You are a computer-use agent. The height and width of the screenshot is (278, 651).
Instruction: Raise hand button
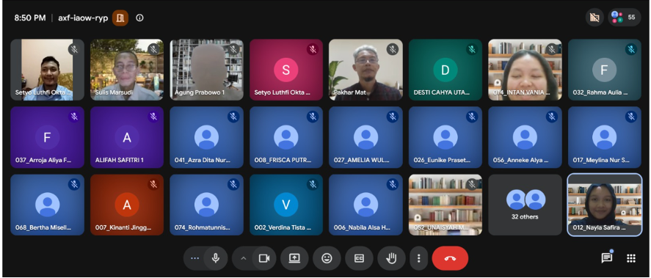(391, 258)
